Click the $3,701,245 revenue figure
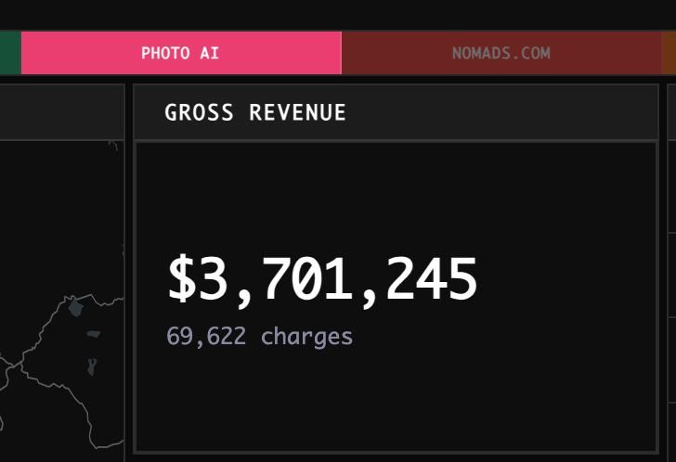This screenshot has width=676, height=462. (322, 279)
